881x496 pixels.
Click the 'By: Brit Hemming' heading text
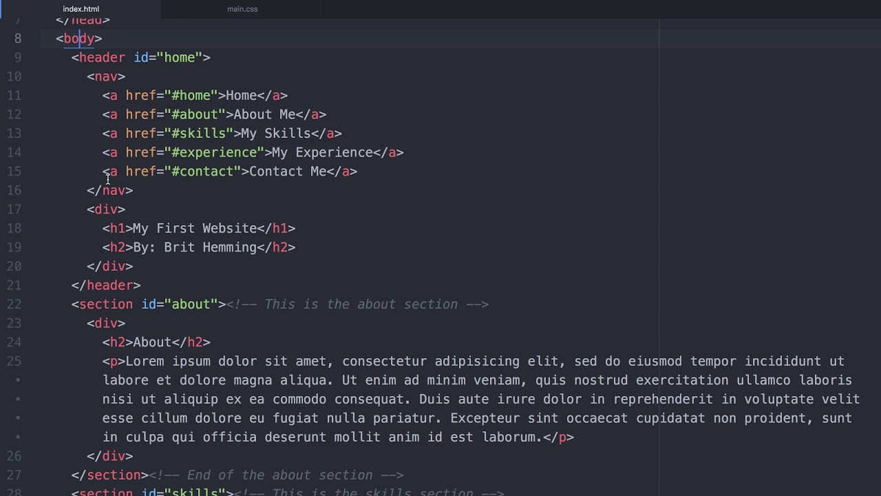click(x=195, y=247)
